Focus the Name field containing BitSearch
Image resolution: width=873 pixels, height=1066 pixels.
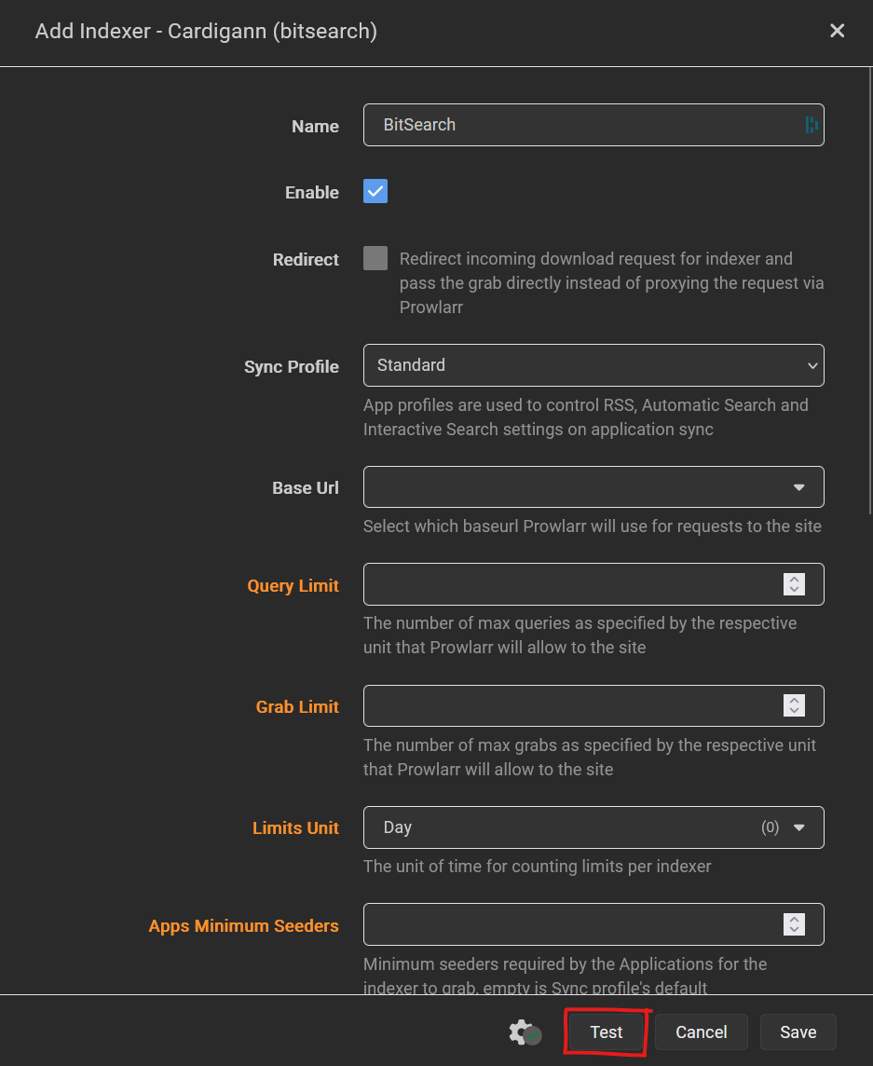point(578,125)
